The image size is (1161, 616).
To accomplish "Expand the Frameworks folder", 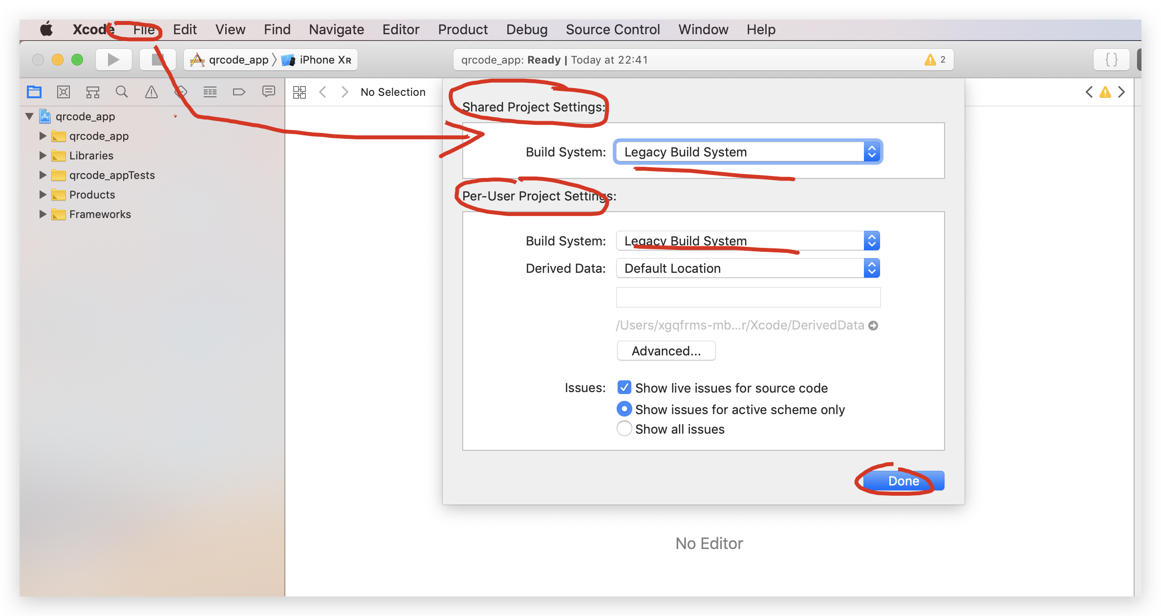I will [x=43, y=214].
